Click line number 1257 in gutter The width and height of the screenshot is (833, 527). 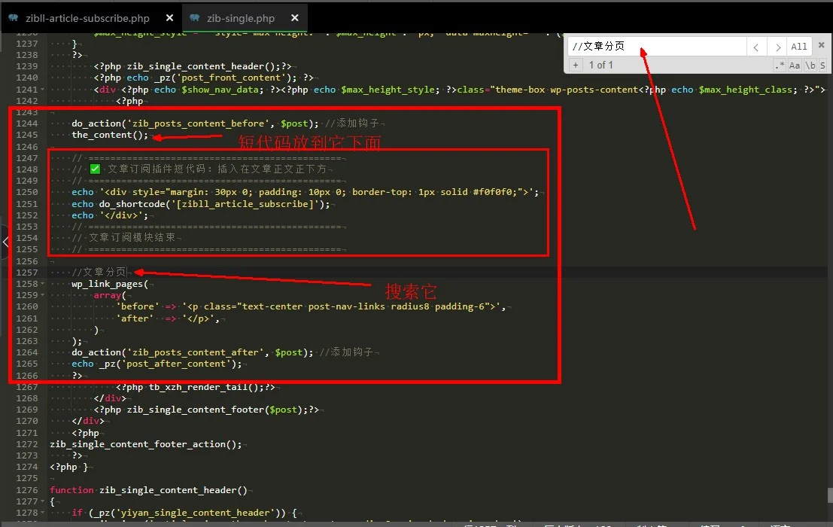[26, 272]
